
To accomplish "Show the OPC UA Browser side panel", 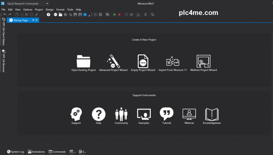I will pyautogui.click(x=3, y=61).
